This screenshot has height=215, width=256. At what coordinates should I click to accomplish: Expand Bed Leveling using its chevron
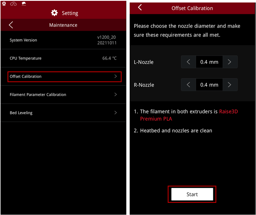(116, 113)
